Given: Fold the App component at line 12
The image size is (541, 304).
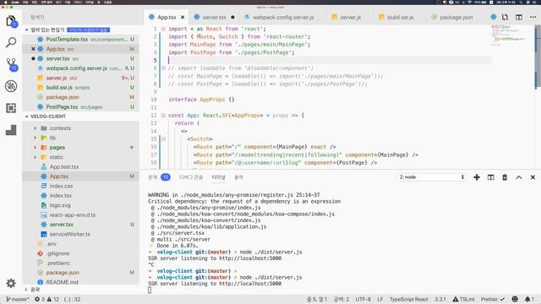Looking at the screenshot, I should [163, 116].
